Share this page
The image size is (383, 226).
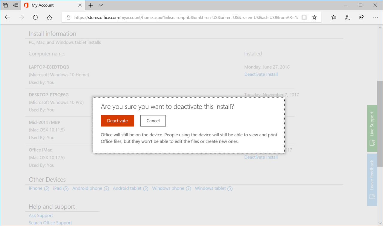tap(361, 17)
